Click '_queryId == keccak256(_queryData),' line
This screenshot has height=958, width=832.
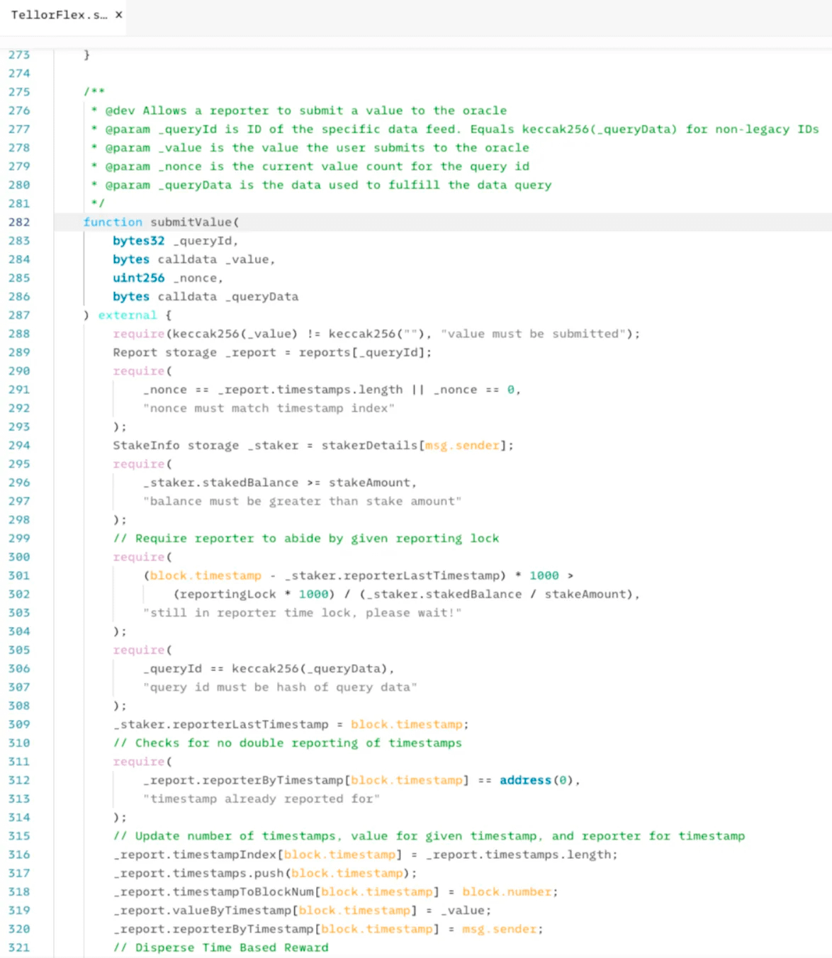coord(269,668)
